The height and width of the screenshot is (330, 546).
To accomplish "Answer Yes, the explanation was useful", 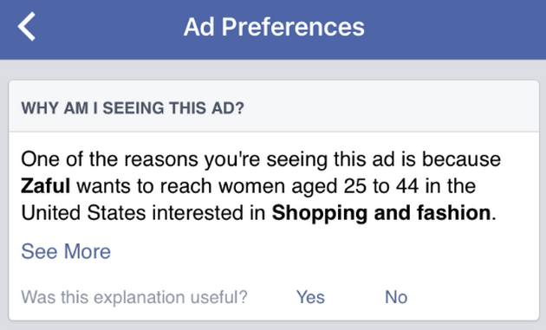I will 310,297.
